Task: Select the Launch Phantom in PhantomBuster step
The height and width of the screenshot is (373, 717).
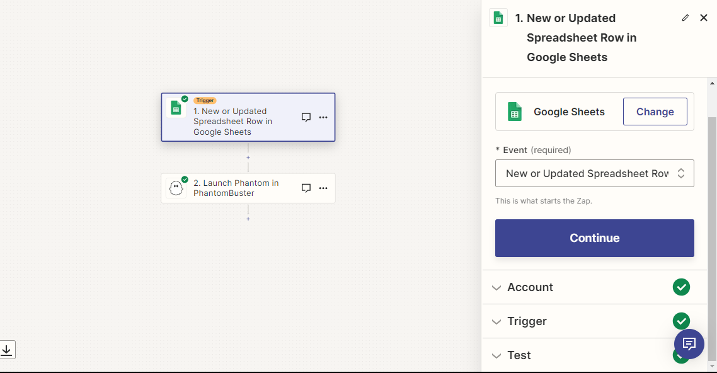Action: point(248,188)
